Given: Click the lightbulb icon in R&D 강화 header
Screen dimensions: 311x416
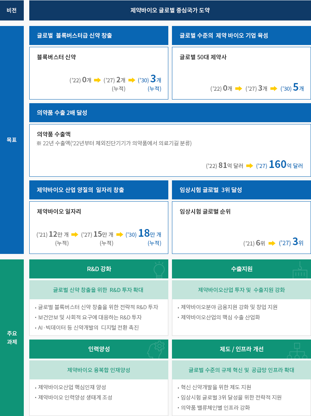Looking at the screenshot, I should 159,270.
